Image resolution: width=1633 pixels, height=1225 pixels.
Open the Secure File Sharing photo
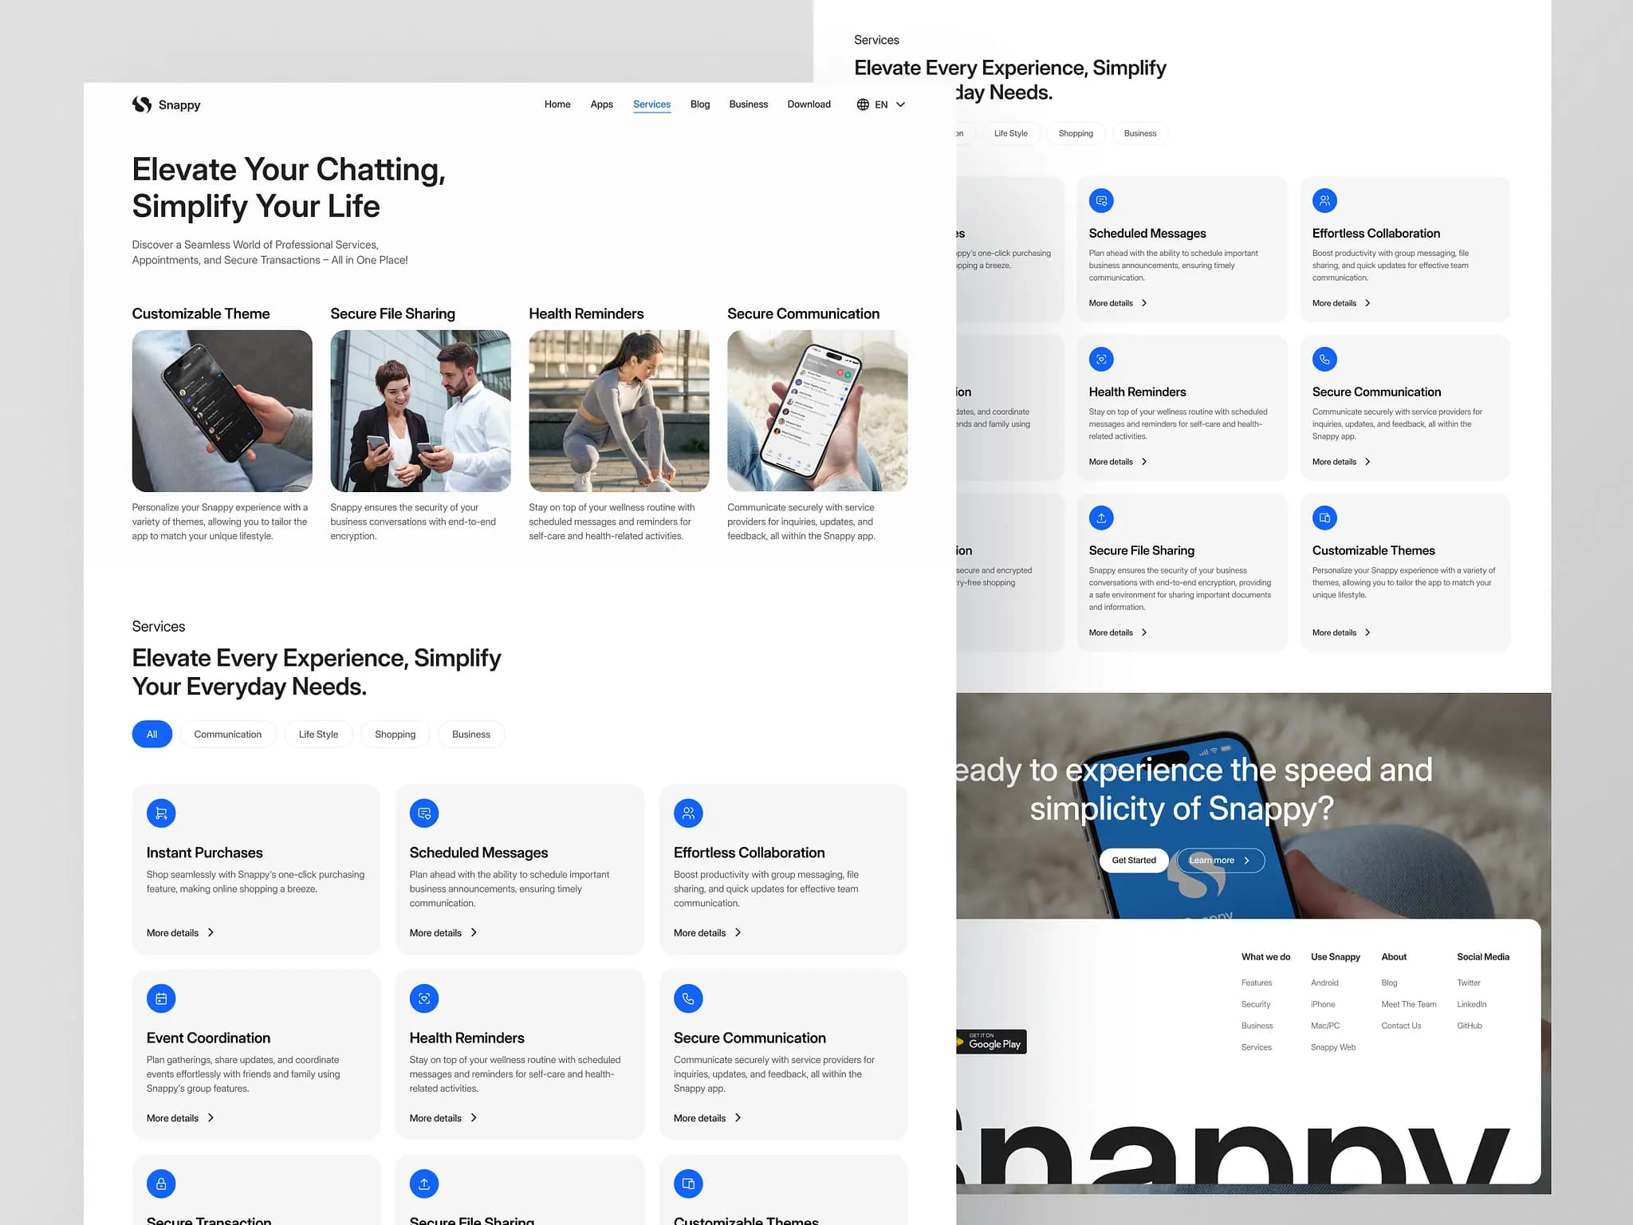(x=420, y=411)
